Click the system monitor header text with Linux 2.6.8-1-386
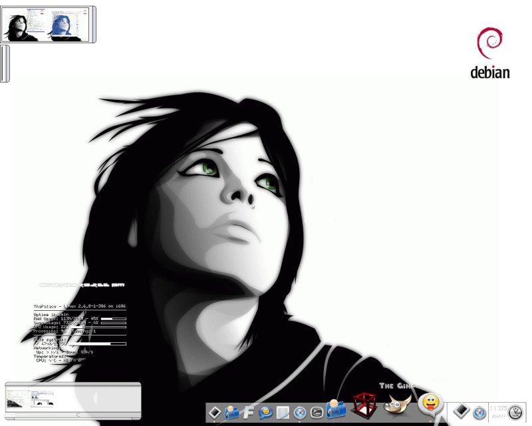The height and width of the screenshot is (426, 532). [80, 306]
